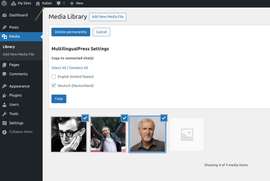Enable the English (United States) checkbox
This screenshot has height=181, width=270.
click(54, 77)
